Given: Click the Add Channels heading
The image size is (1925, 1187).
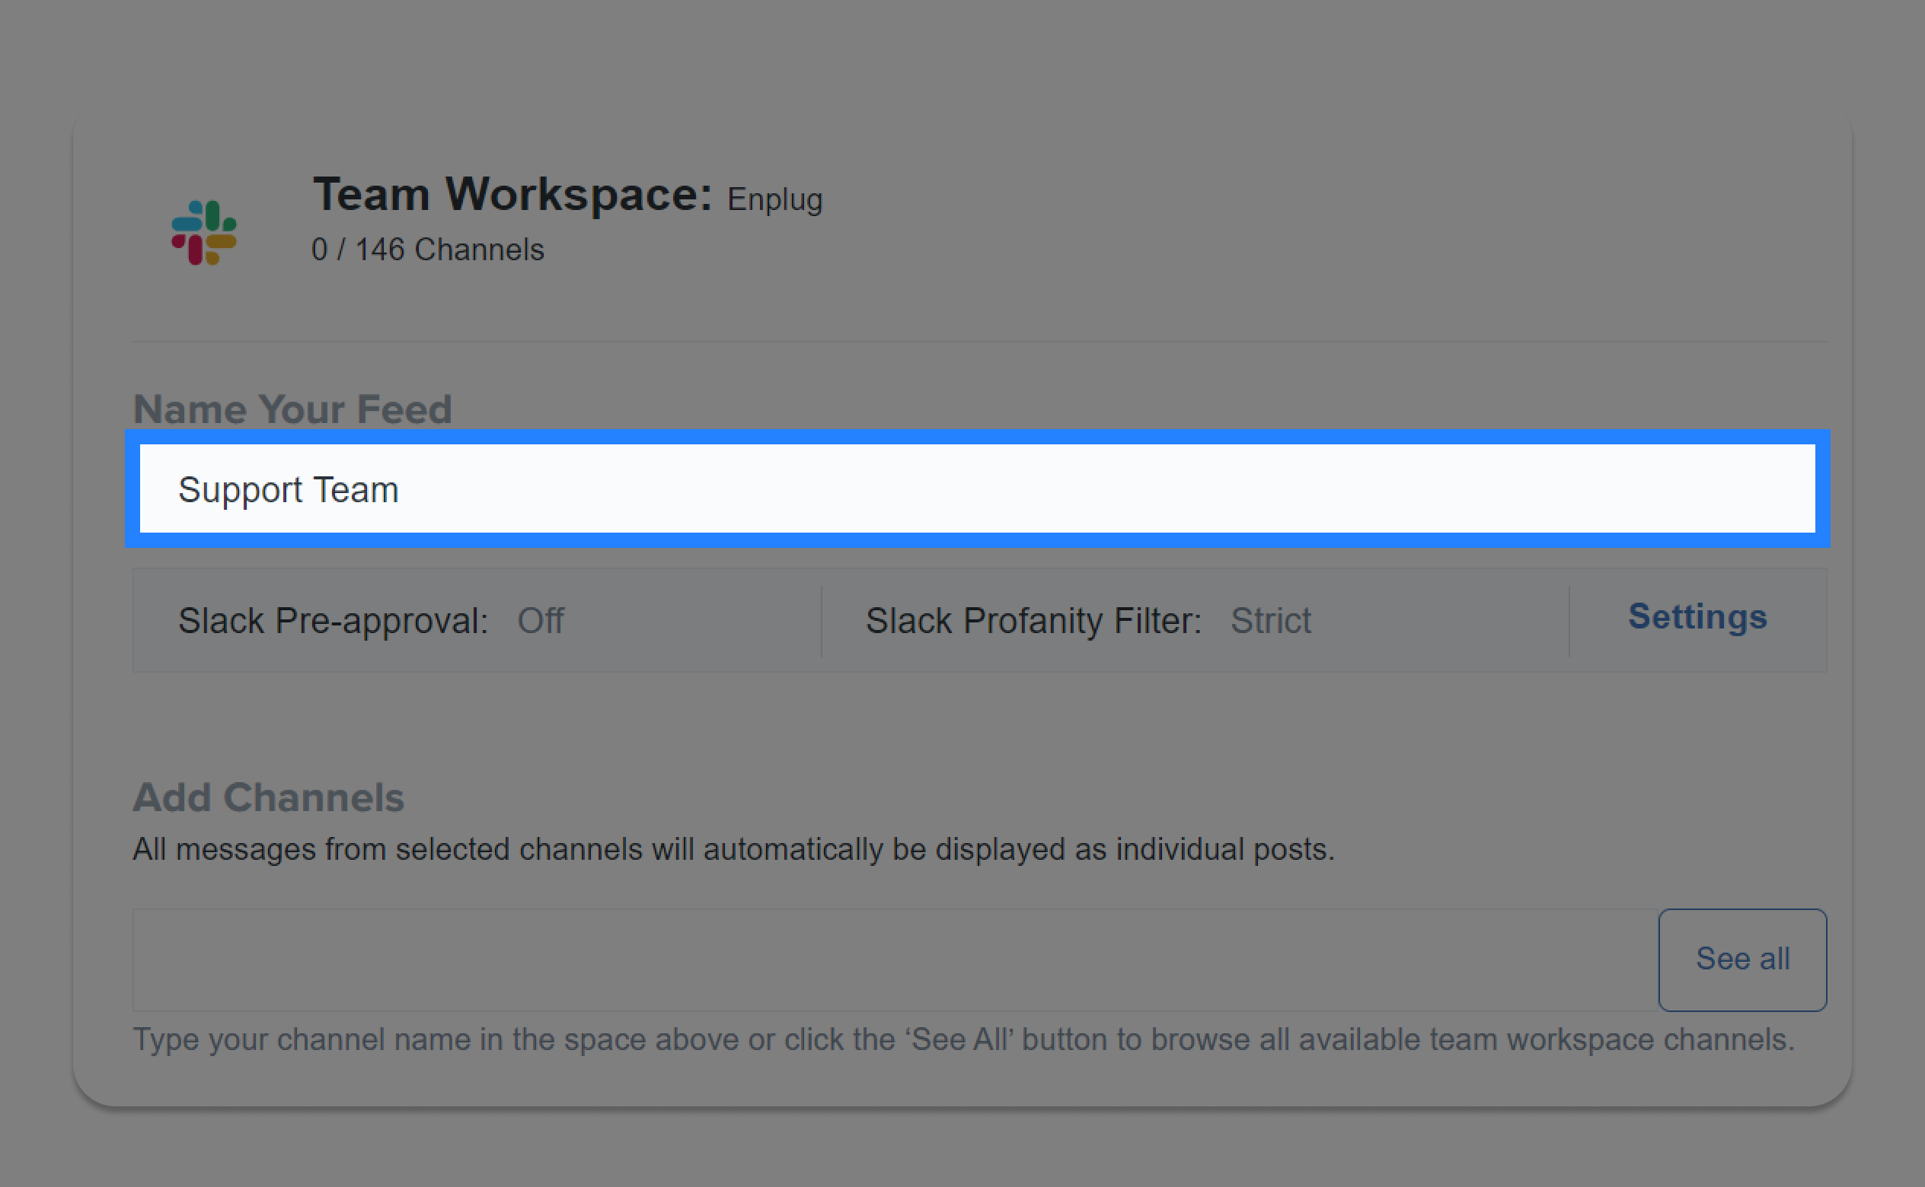Looking at the screenshot, I should click(x=268, y=797).
